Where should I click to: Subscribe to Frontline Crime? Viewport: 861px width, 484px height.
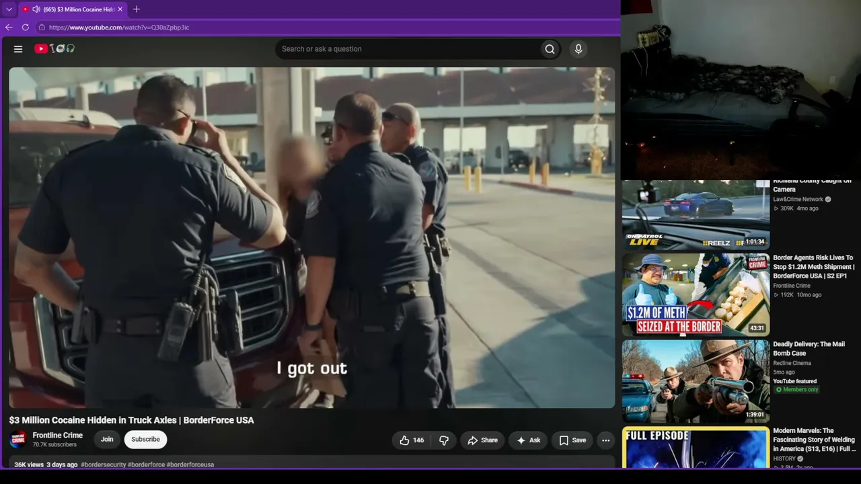(x=145, y=440)
